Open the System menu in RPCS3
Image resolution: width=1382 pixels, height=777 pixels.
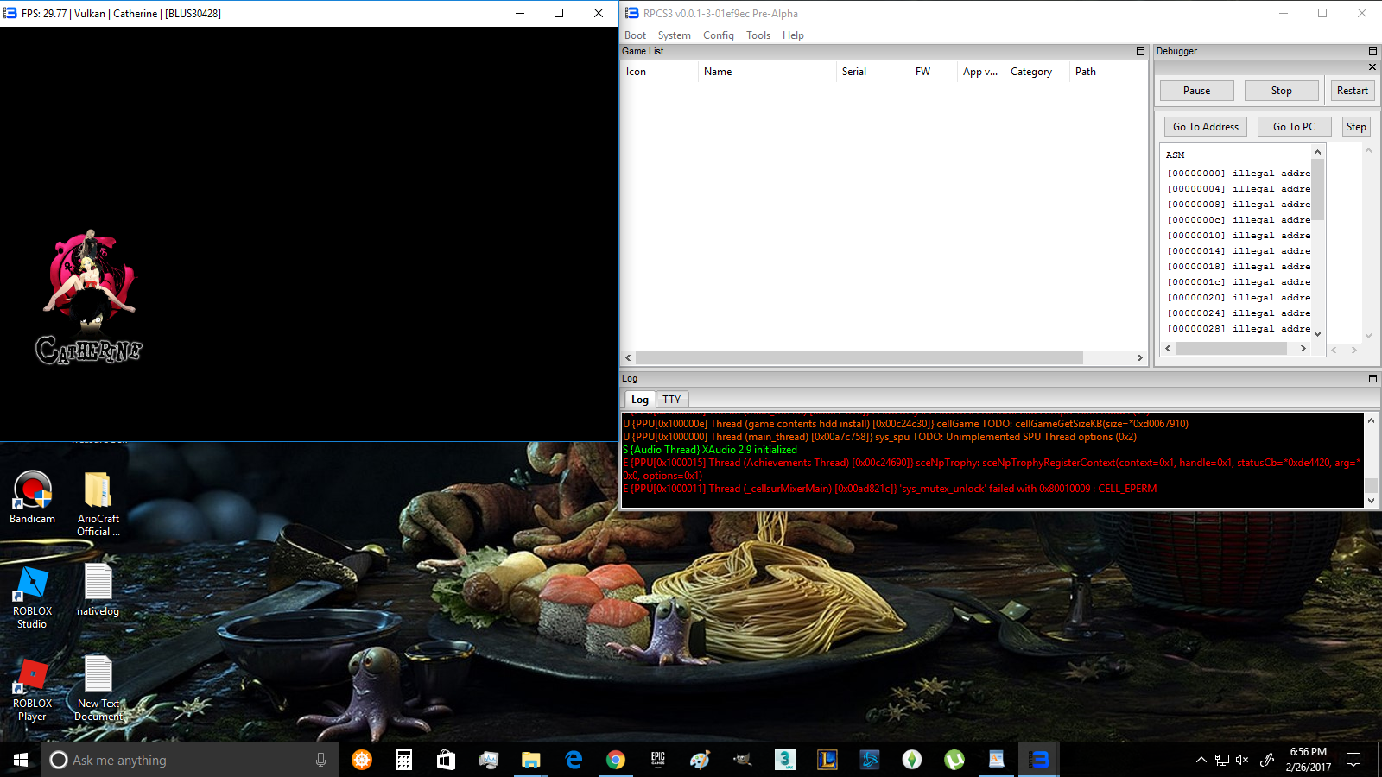click(x=674, y=35)
